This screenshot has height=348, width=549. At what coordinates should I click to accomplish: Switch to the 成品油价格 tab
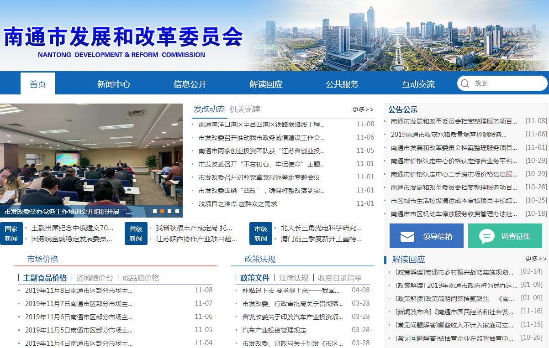[141, 278]
